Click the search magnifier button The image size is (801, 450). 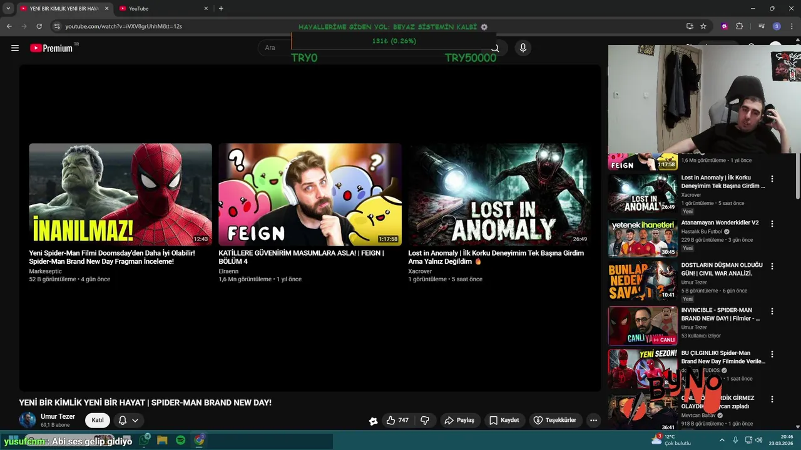point(495,48)
